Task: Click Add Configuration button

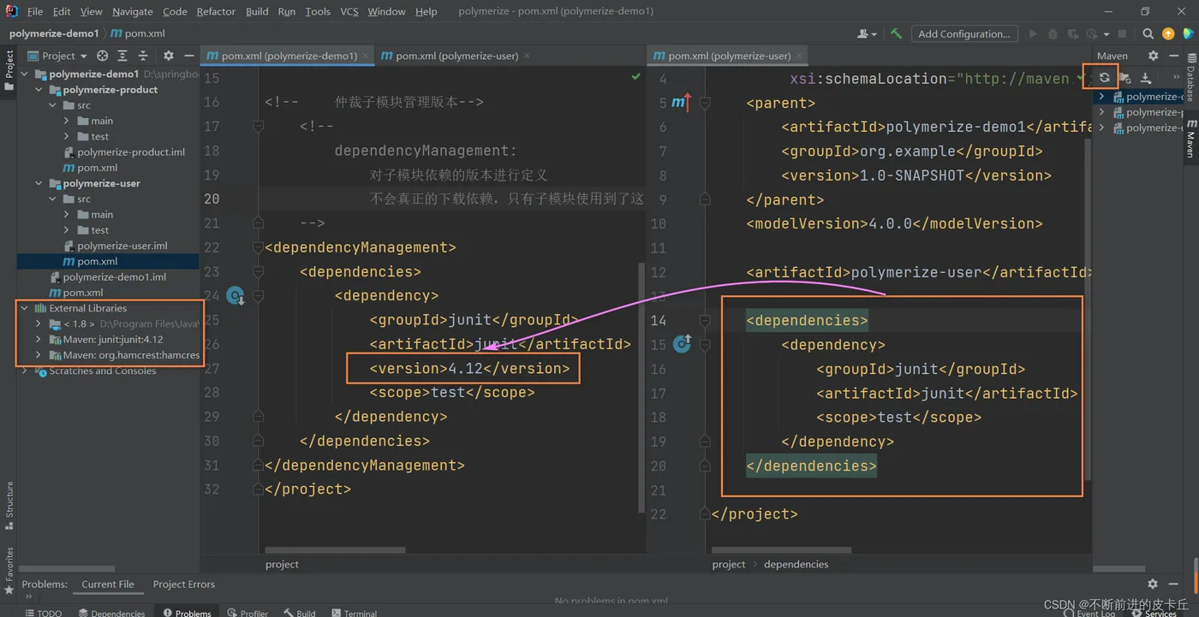Action: (x=964, y=33)
